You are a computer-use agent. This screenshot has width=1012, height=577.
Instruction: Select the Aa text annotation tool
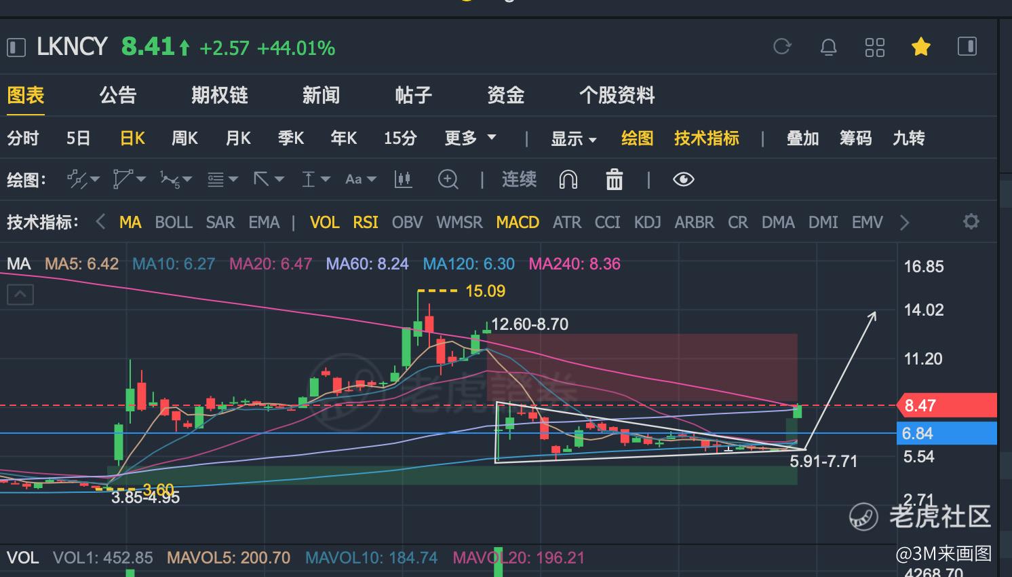[353, 179]
